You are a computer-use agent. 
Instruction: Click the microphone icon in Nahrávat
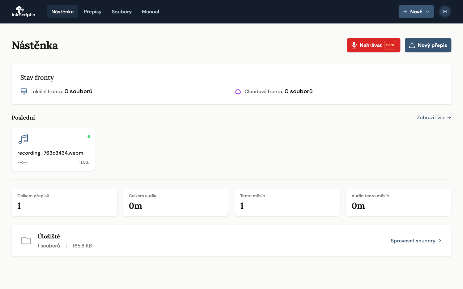(x=354, y=45)
